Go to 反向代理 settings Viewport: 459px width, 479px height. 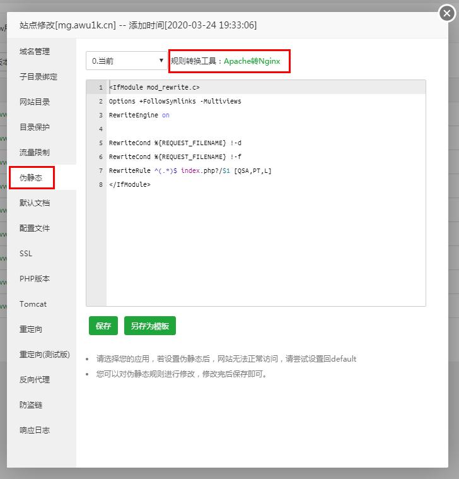point(35,380)
